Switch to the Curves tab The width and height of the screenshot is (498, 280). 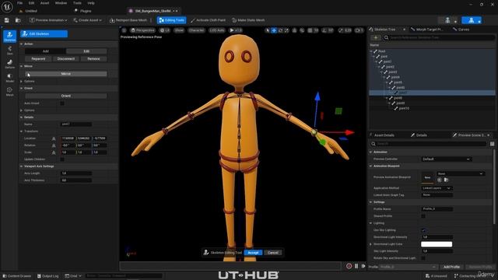(462, 30)
